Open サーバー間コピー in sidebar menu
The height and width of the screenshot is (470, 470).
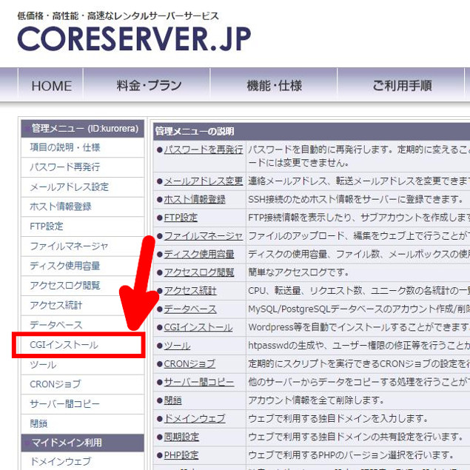pos(83,404)
